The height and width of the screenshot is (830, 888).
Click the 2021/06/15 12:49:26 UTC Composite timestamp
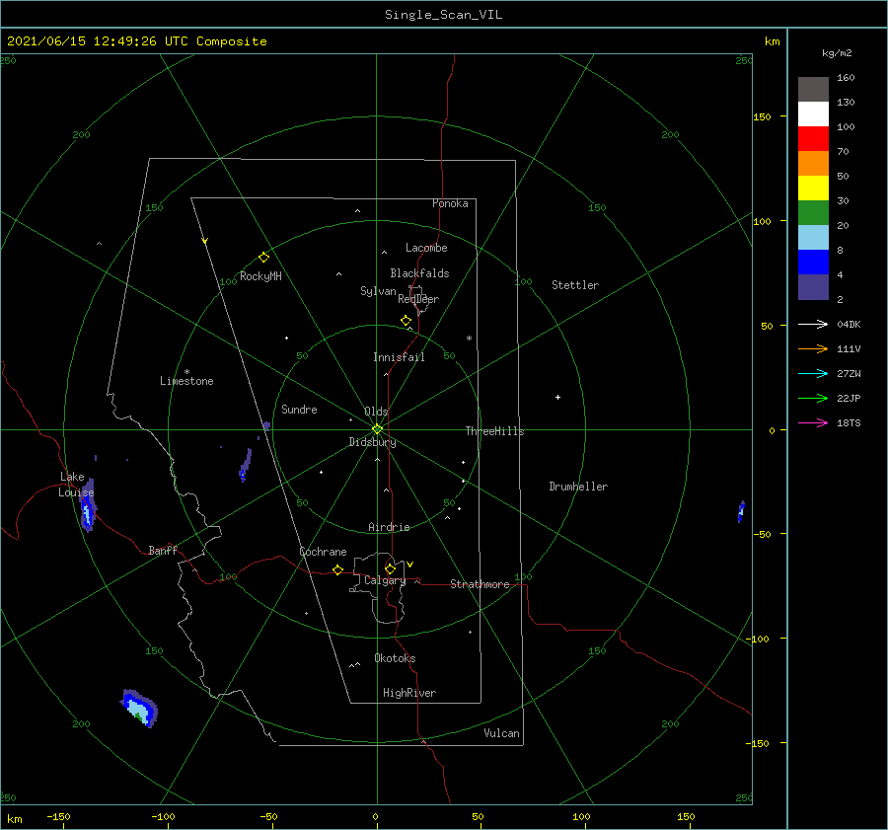137,41
